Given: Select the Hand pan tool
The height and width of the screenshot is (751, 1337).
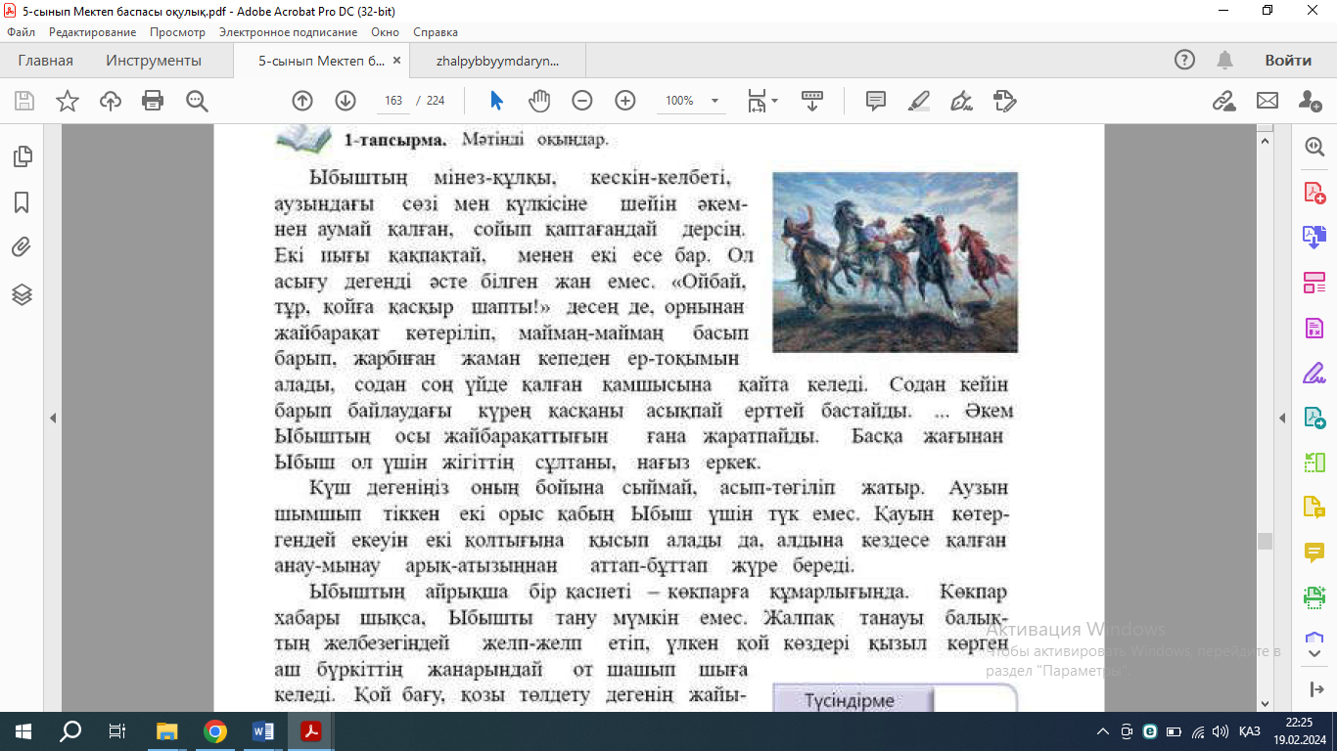Looking at the screenshot, I should tap(539, 101).
